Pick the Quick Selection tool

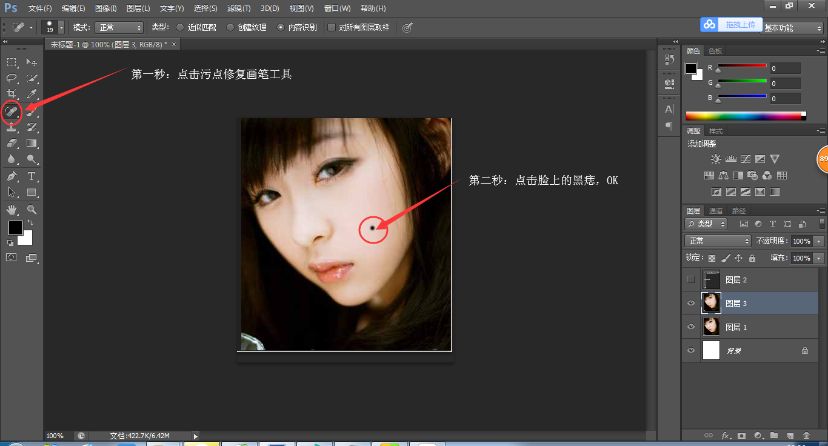[x=32, y=78]
